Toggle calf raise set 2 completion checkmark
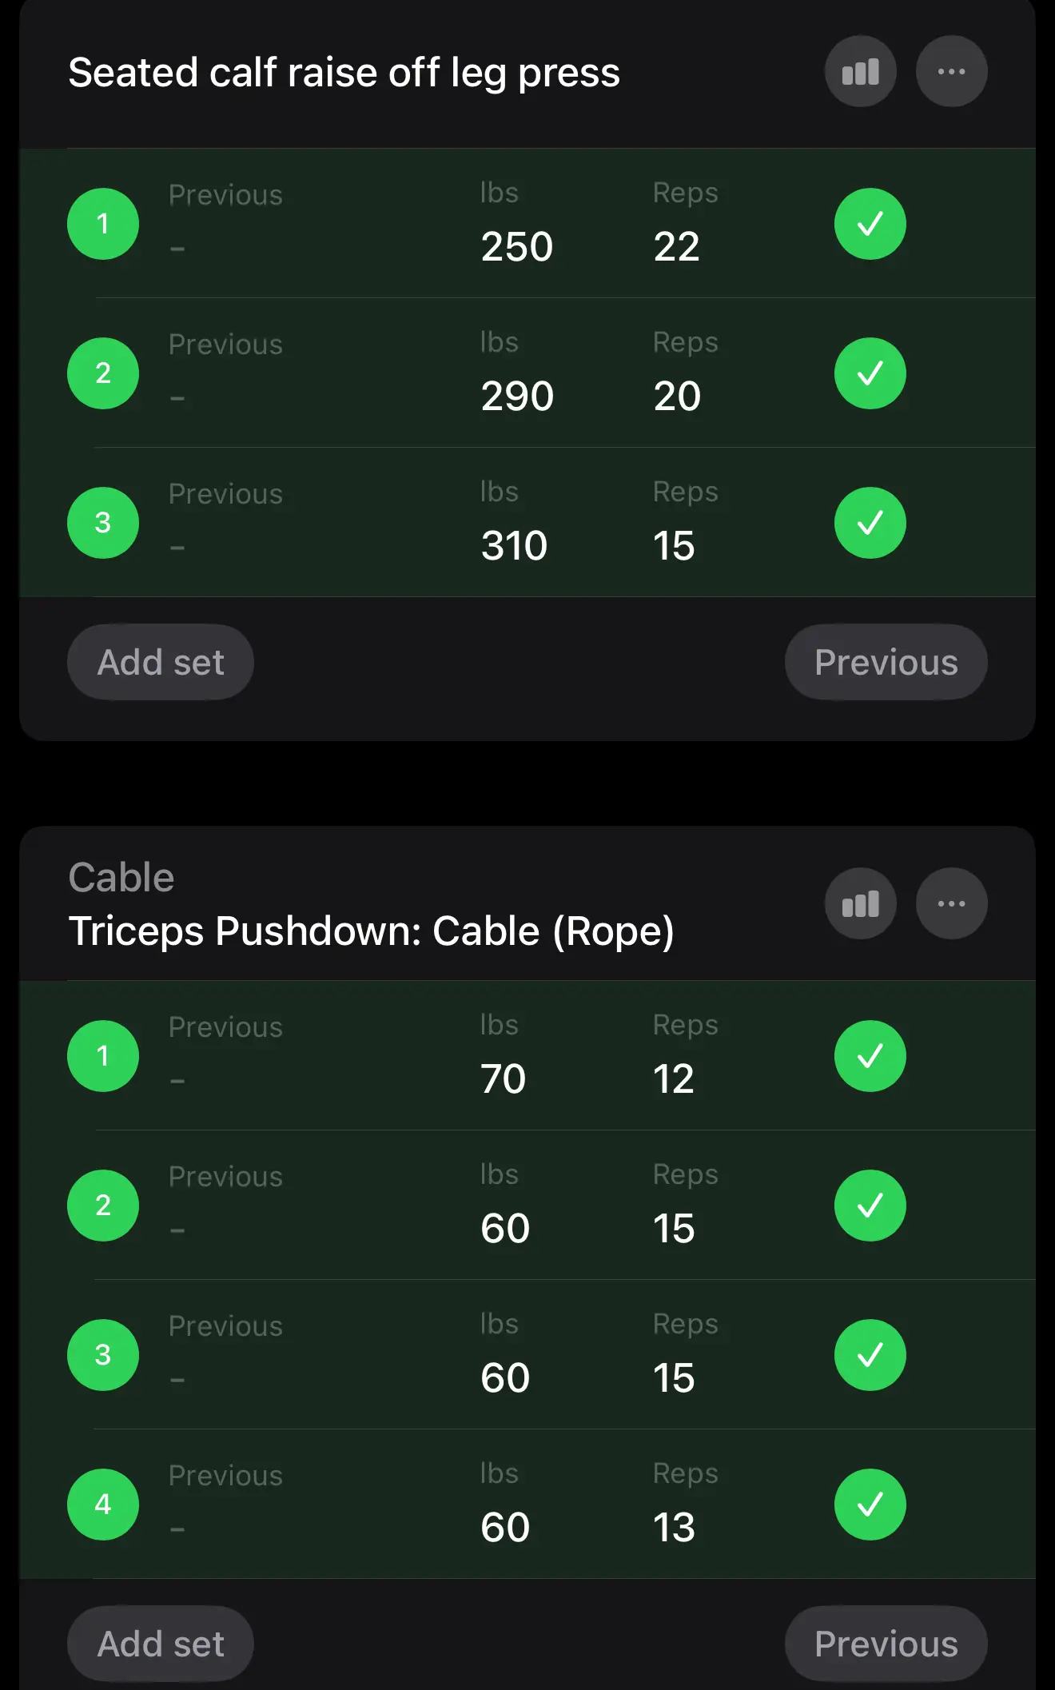 (x=870, y=373)
